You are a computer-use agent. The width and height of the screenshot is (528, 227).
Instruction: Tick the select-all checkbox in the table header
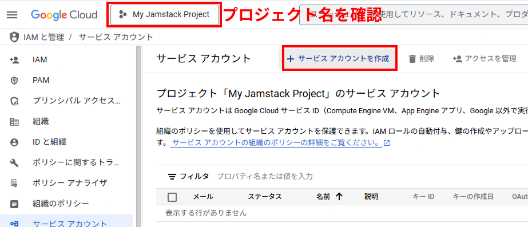[172, 197]
